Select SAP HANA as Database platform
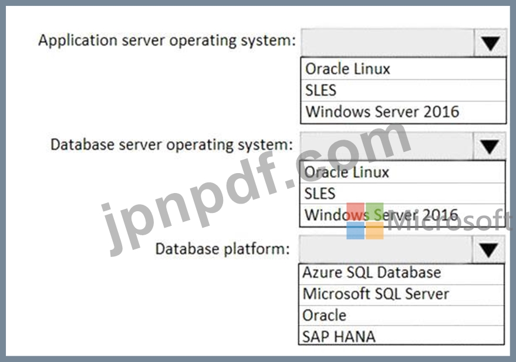The width and height of the screenshot is (516, 362). [402, 335]
